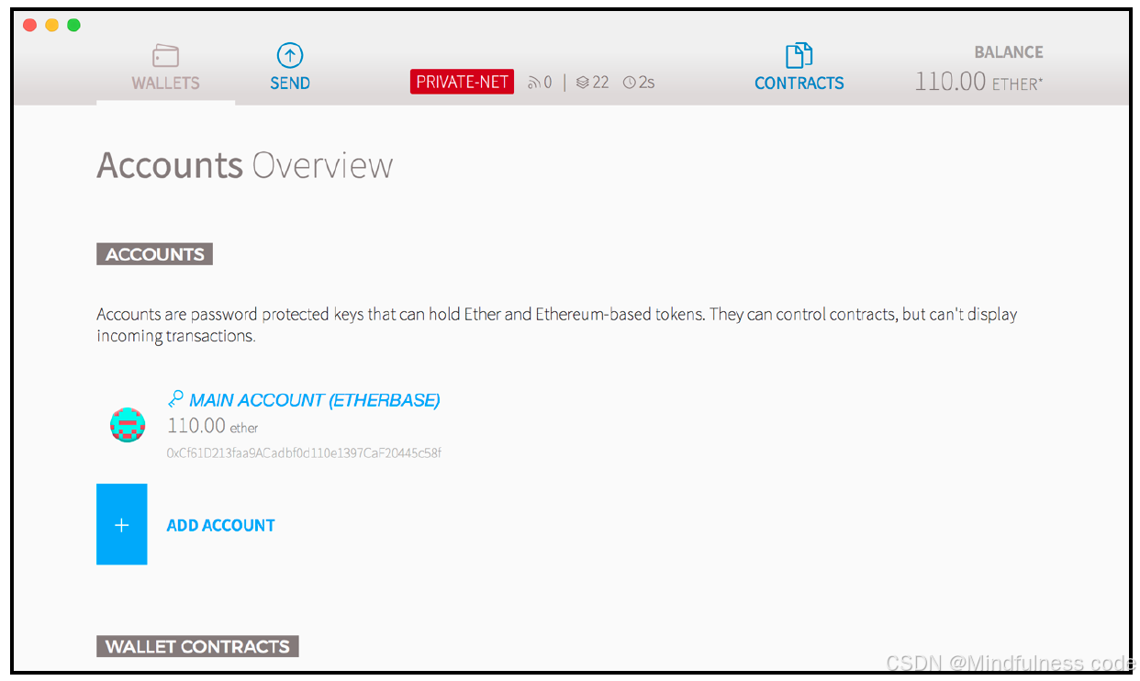
Task: Click the macOS red close button
Action: pyautogui.click(x=29, y=25)
